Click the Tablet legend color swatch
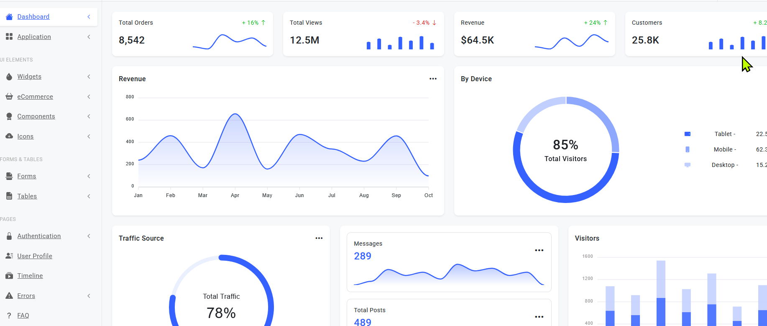 tap(687, 134)
